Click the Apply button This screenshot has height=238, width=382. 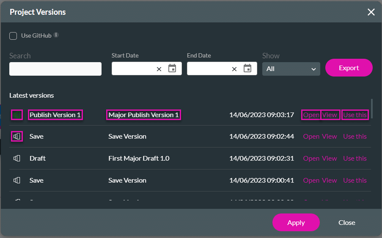coord(296,222)
